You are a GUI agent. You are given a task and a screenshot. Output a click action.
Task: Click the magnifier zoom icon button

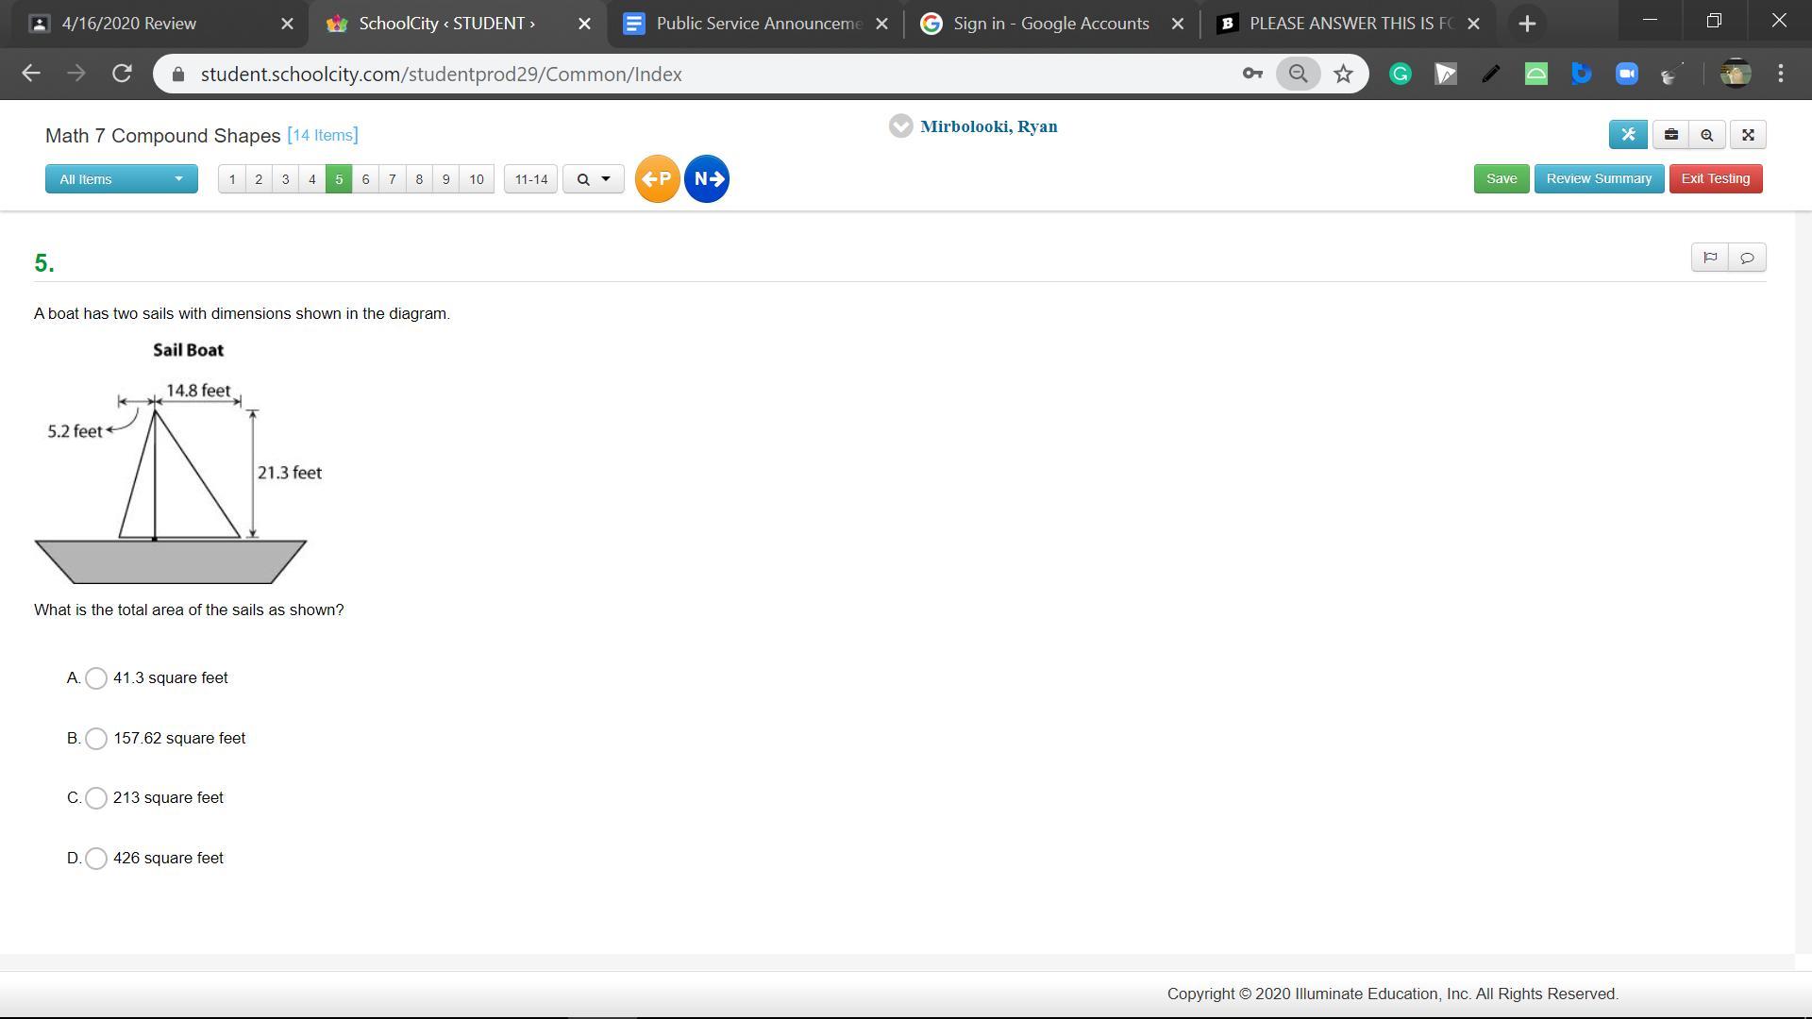tap(1706, 135)
